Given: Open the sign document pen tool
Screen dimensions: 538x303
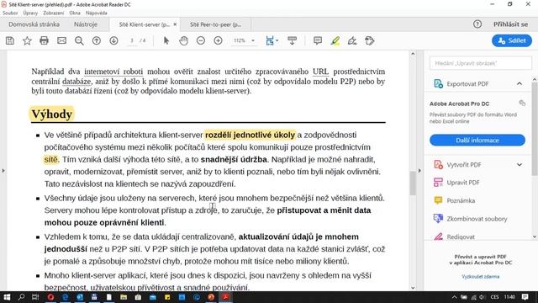Looking at the screenshot, I should pyautogui.click(x=352, y=41).
